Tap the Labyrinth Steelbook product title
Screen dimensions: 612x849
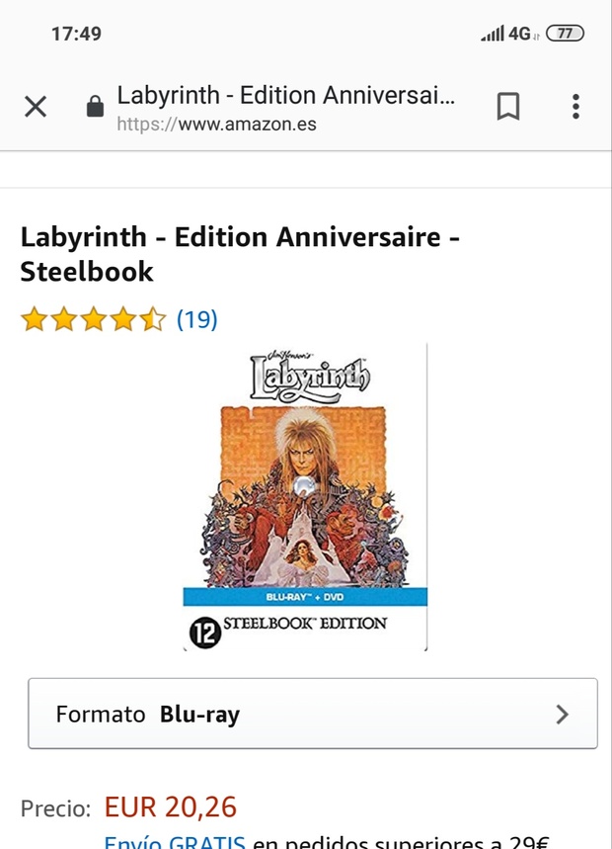point(240,254)
